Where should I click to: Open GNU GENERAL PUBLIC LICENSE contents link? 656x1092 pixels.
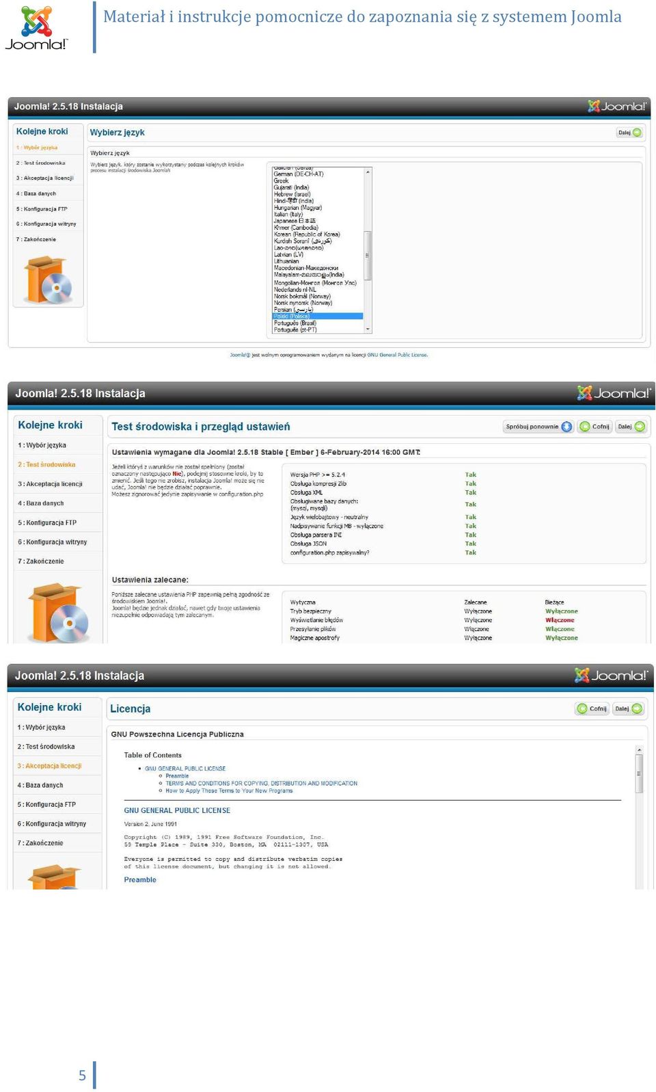185,769
